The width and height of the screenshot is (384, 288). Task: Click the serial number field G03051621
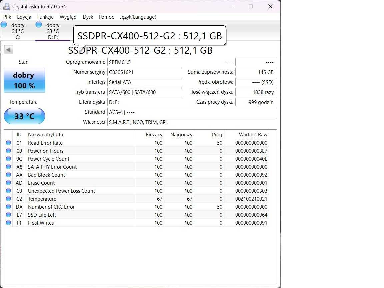[144, 72]
